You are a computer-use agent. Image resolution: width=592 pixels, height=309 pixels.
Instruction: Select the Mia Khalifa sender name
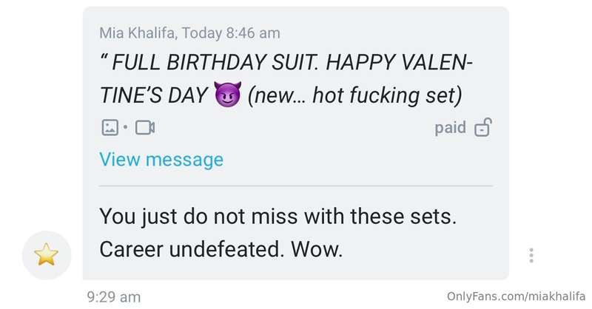pos(138,33)
